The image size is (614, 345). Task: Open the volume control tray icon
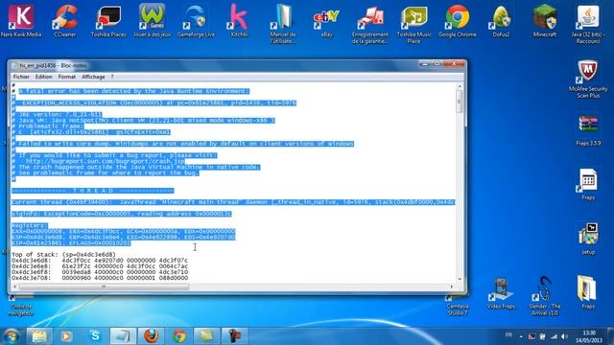pyautogui.click(x=565, y=336)
